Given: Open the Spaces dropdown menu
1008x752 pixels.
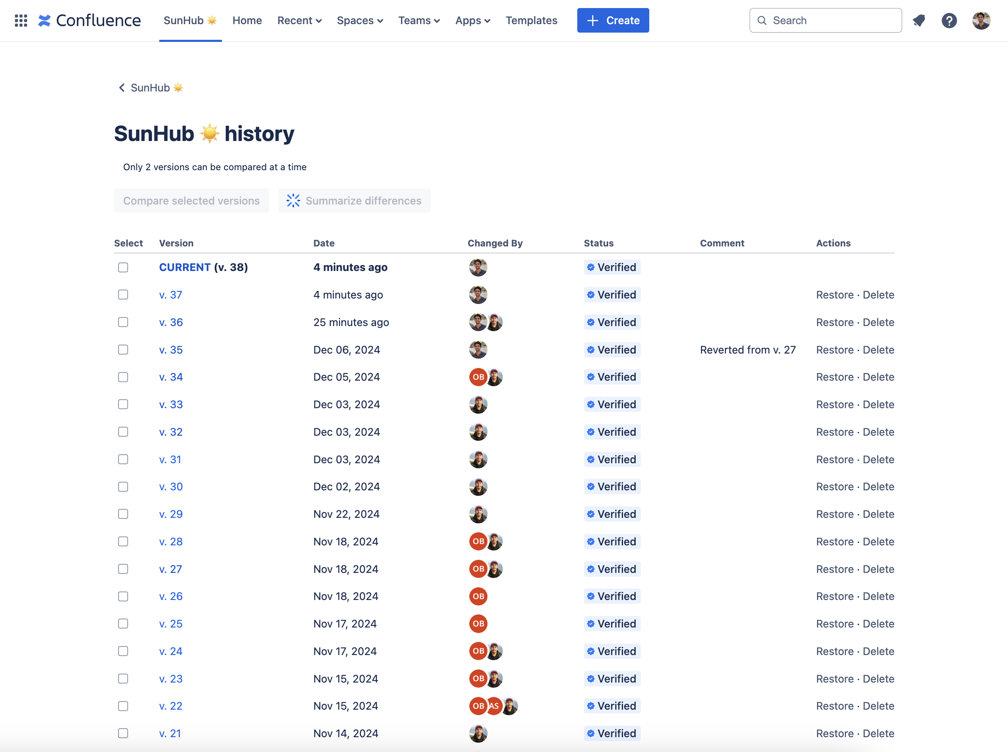Looking at the screenshot, I should point(360,20).
